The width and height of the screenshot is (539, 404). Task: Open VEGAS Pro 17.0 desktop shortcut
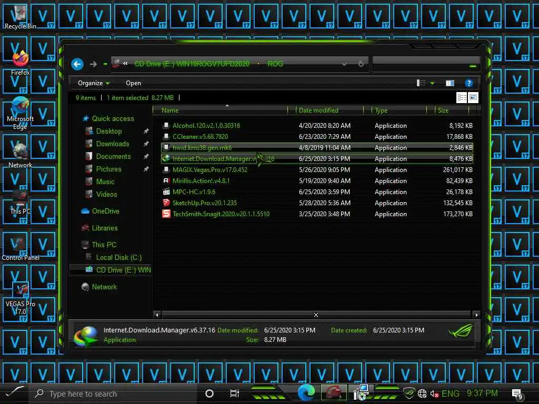(20, 299)
